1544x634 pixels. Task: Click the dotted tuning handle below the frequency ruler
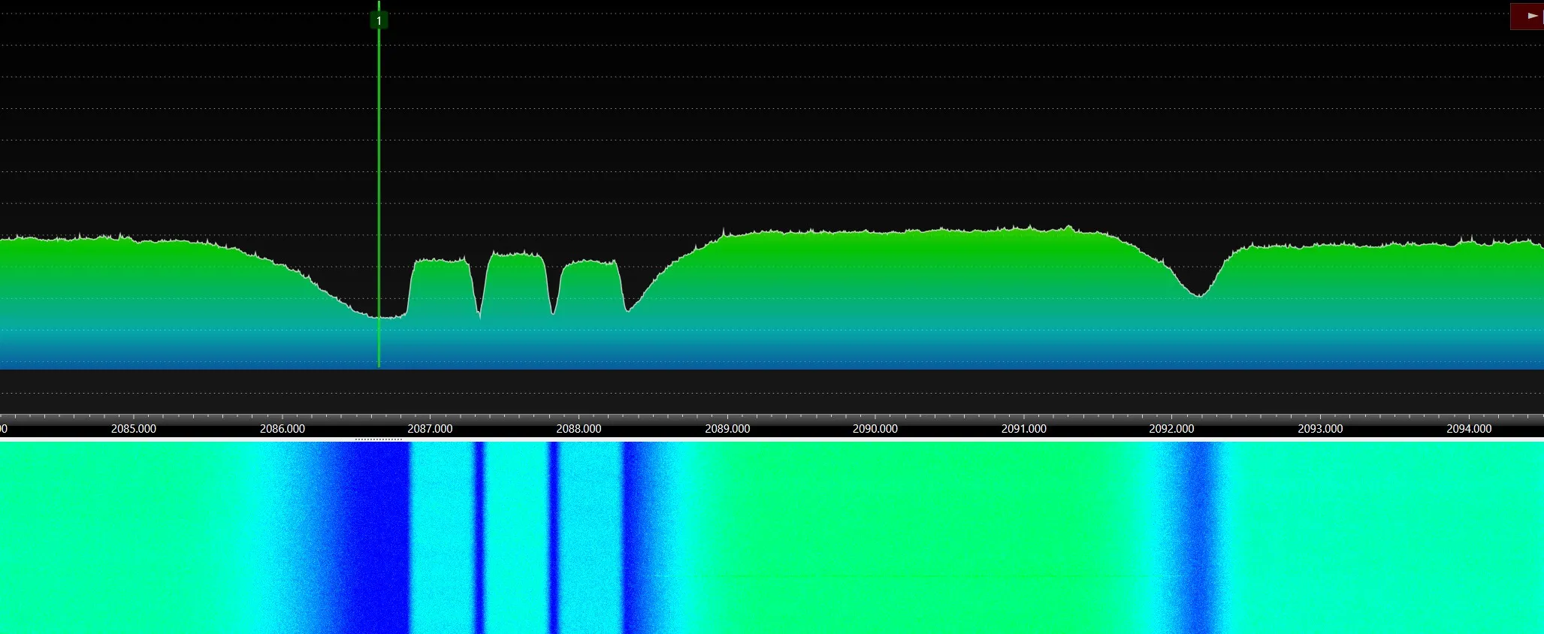point(379,439)
